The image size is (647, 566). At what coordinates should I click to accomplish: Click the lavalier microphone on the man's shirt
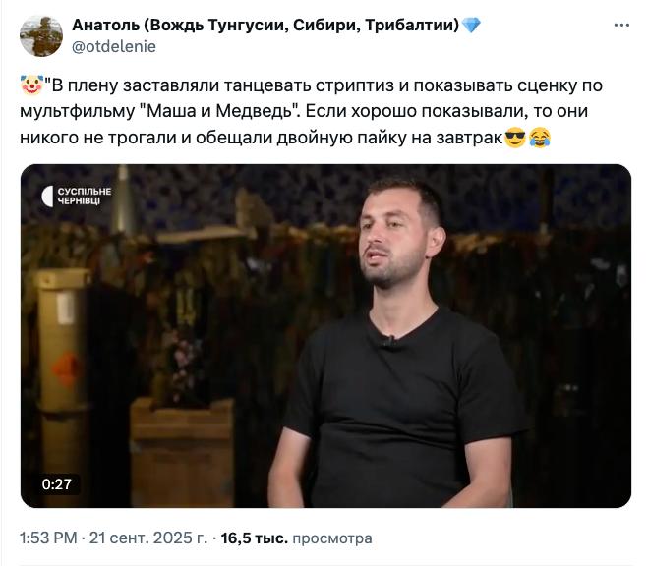[387, 342]
